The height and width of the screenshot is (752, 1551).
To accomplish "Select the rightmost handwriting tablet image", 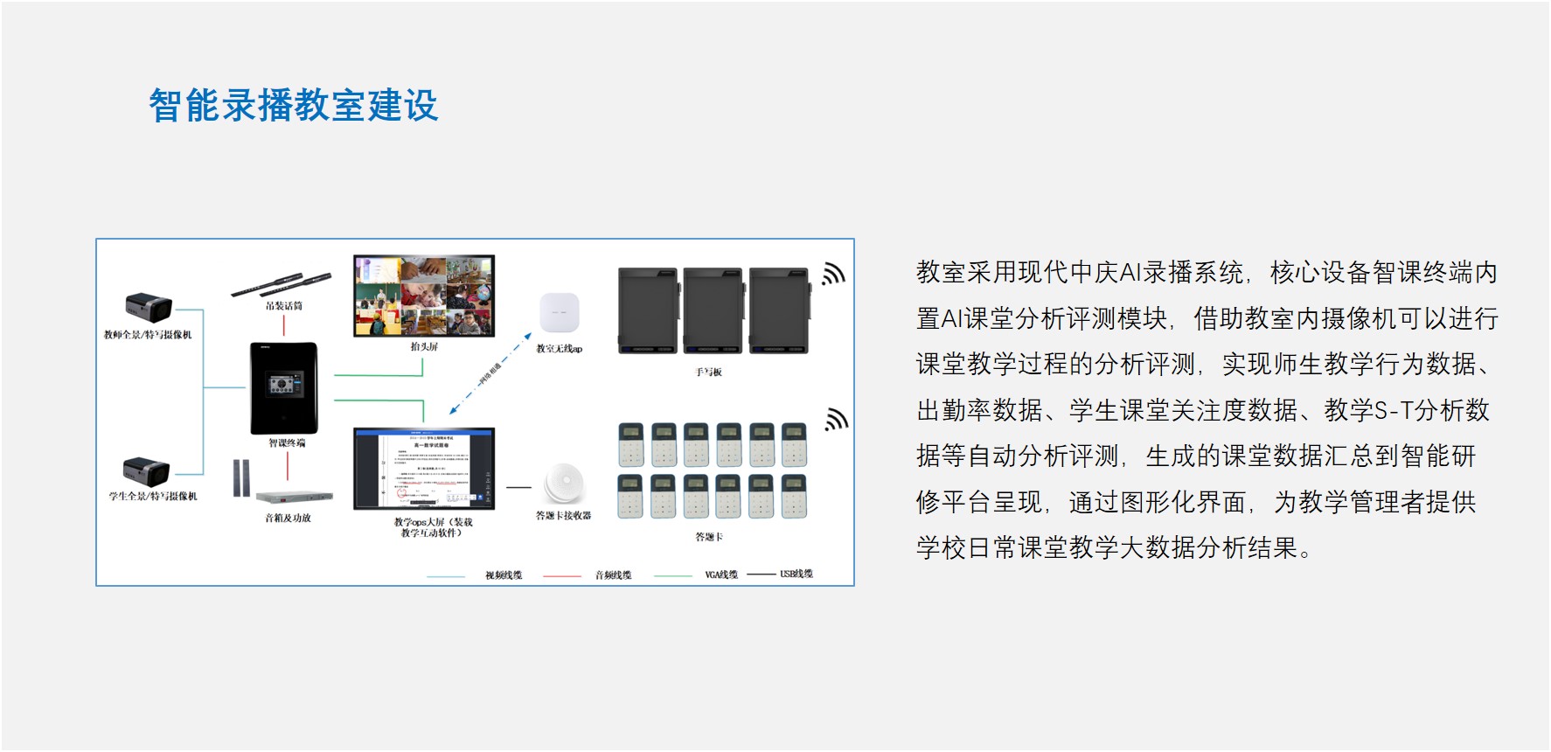I will point(779,311).
